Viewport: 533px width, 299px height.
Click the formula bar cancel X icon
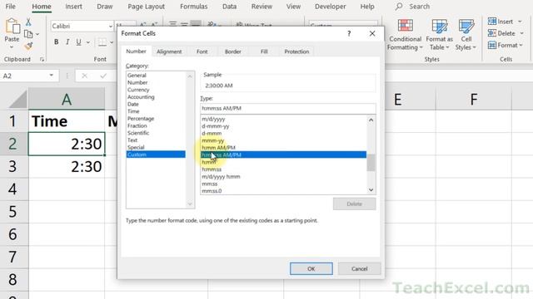point(84,76)
